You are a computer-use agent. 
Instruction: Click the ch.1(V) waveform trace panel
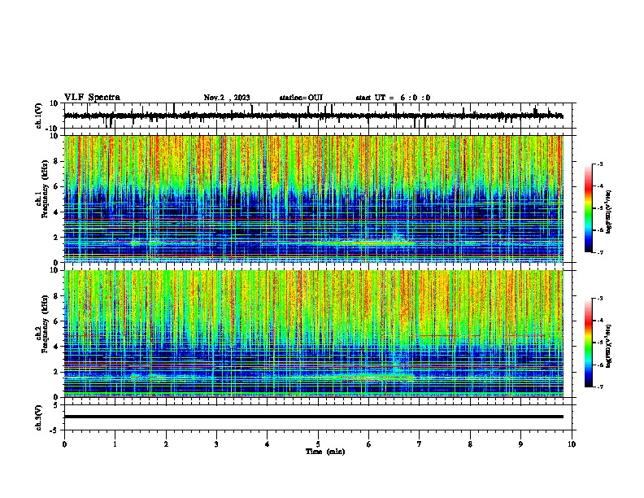coord(318,116)
